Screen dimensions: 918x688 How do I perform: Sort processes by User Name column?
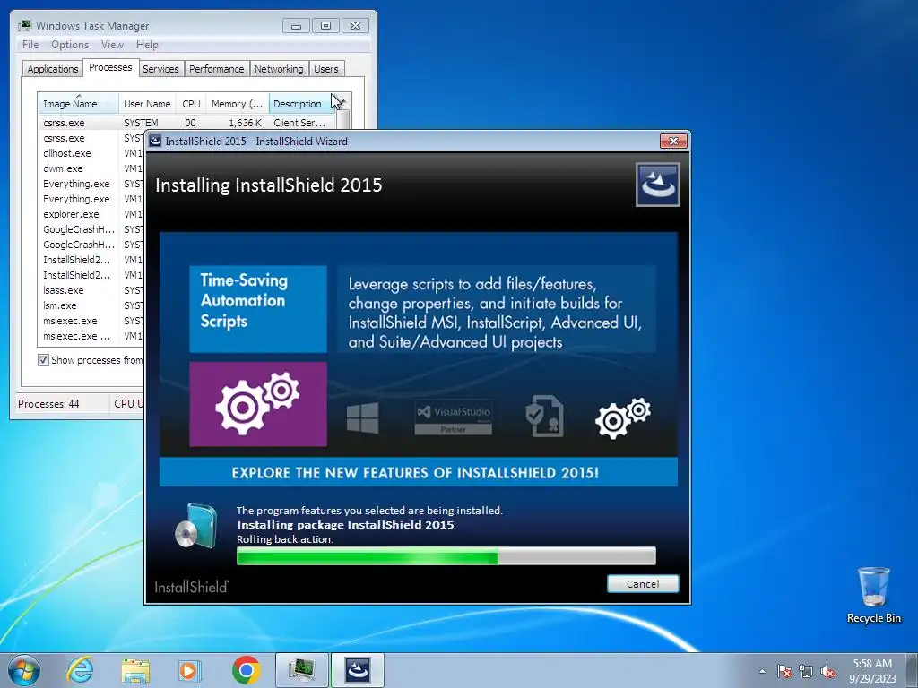(147, 104)
